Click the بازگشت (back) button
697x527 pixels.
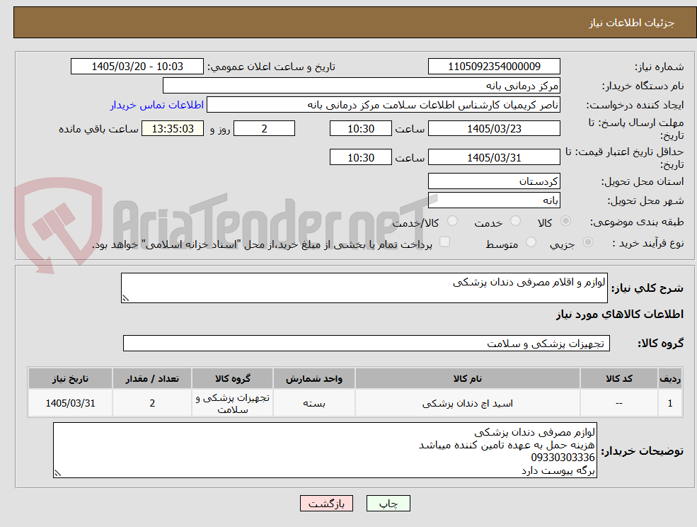tap(326, 504)
